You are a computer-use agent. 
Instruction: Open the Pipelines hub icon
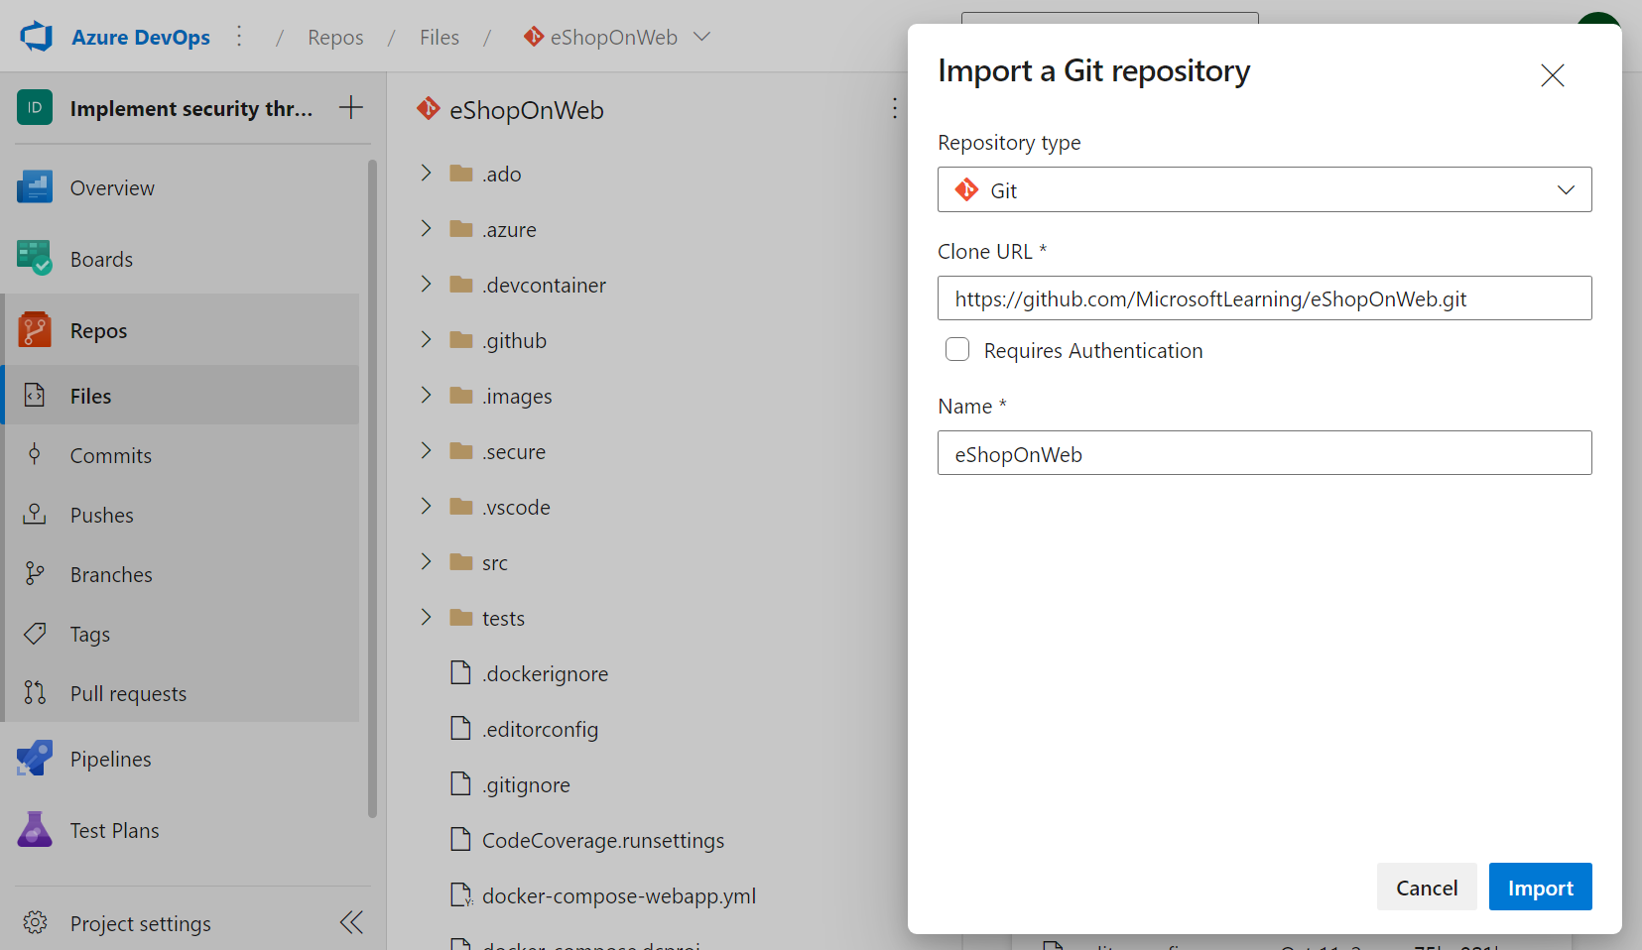[x=35, y=759]
